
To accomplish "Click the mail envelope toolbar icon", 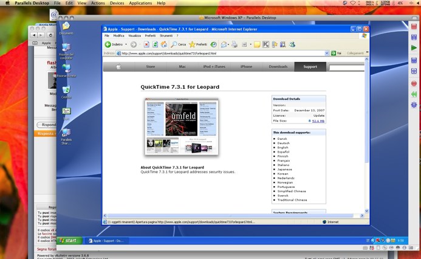I will click(224, 44).
